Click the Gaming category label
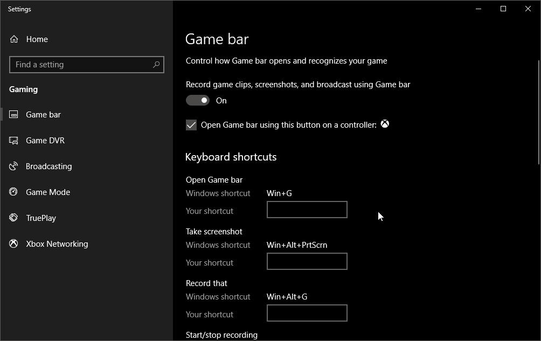Viewport: 541px width, 341px height. (24, 89)
